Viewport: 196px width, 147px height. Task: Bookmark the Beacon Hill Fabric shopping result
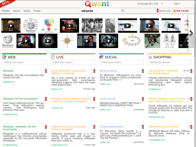click(x=191, y=127)
